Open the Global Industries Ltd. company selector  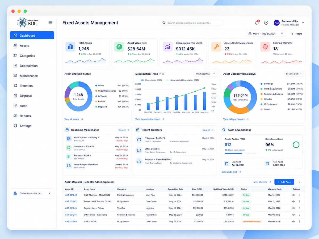tap(32, 194)
